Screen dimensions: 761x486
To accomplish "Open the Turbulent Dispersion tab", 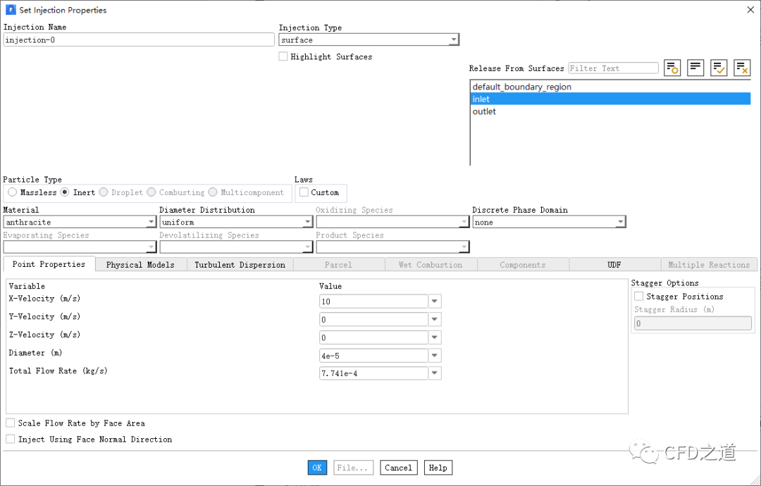I will (240, 265).
